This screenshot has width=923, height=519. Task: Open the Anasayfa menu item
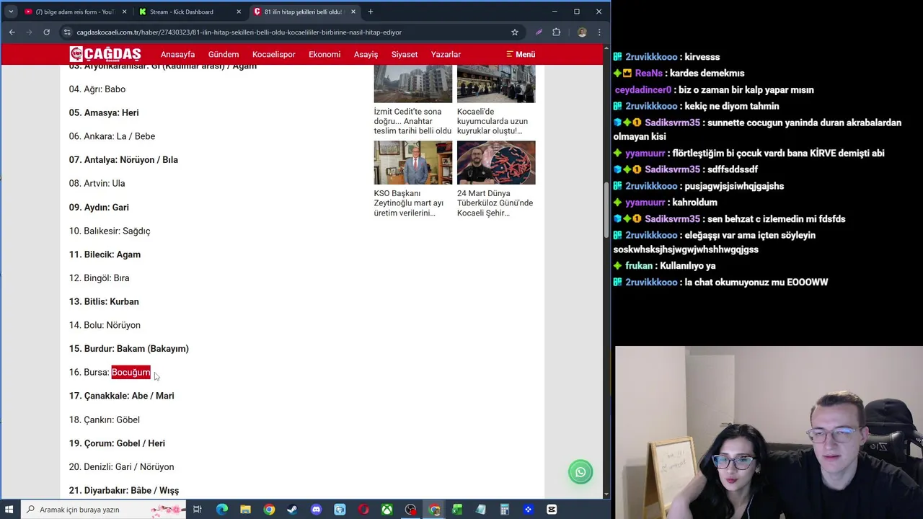click(x=177, y=54)
